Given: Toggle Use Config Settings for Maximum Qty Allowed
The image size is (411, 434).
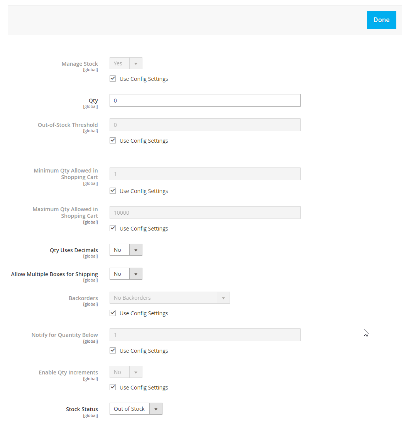Looking at the screenshot, I should pyautogui.click(x=113, y=228).
